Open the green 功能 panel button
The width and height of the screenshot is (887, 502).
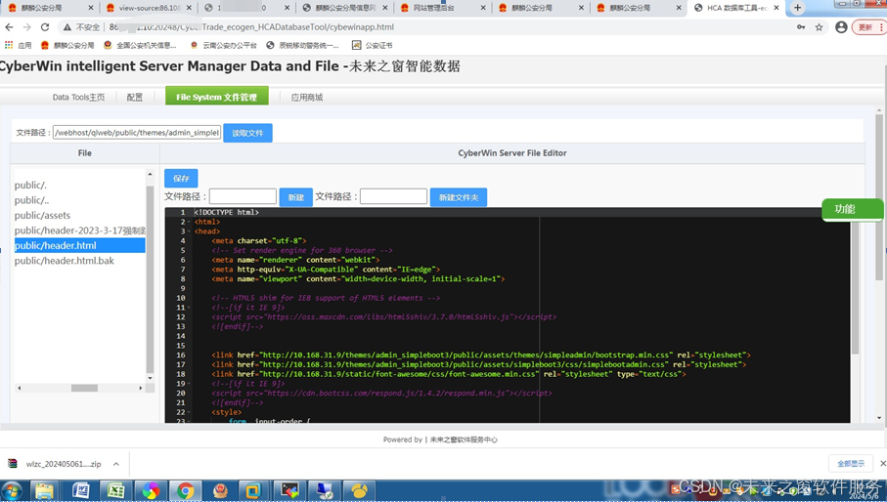(x=852, y=209)
